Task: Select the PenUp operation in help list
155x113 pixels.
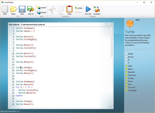Action: click(x=129, y=78)
